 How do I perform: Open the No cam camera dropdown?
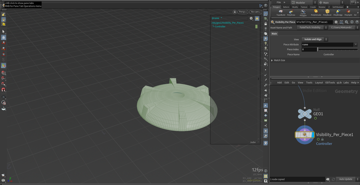pyautogui.click(x=256, y=11)
